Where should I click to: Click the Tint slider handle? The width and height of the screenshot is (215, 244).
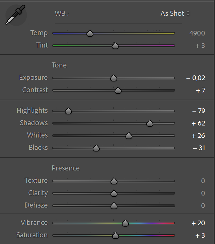[x=115, y=46]
